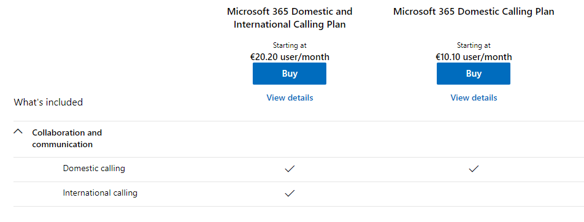Screen dimensions: 584x222
Task: Select the Domestic calling feature row label
Action: click(94, 169)
